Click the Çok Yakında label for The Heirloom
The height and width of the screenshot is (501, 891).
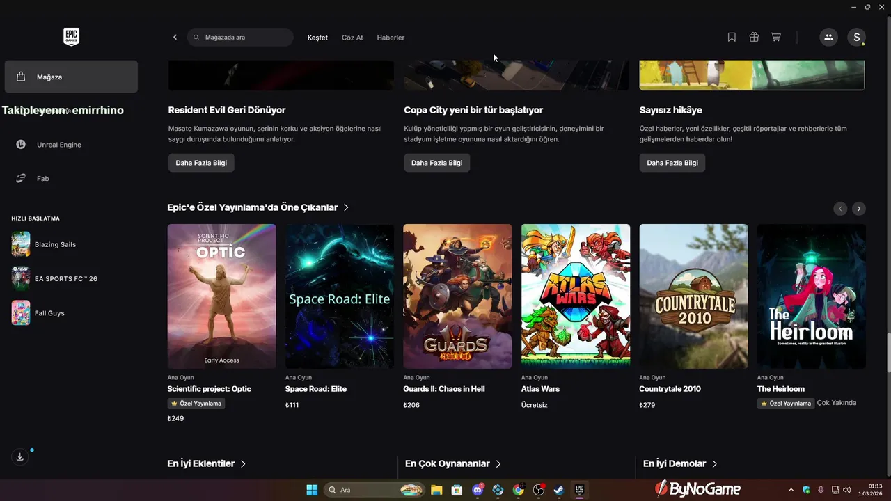tap(837, 403)
